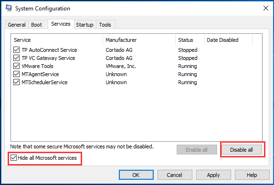This screenshot has height=185, width=274.
Task: Uncheck the MTAgentService checkbox
Action: click(16, 74)
